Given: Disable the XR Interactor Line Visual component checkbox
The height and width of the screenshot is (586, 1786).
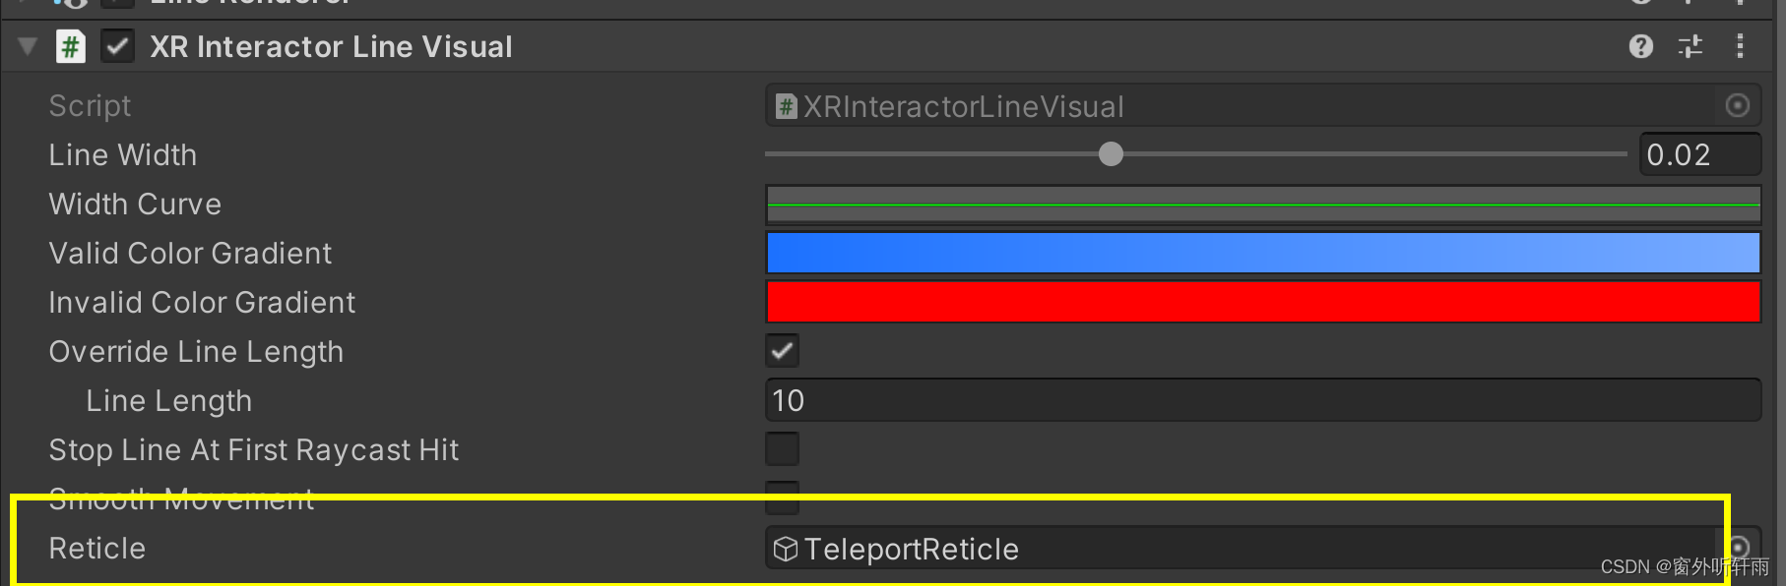Looking at the screenshot, I should click(x=118, y=46).
